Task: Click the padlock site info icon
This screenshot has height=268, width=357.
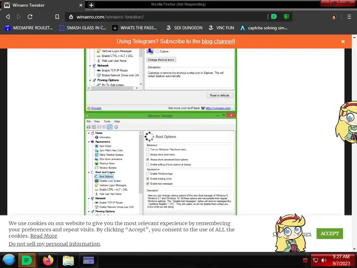Action: click(71, 17)
